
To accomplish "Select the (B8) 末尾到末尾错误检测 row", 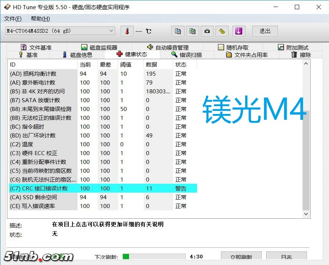I will [103, 109].
